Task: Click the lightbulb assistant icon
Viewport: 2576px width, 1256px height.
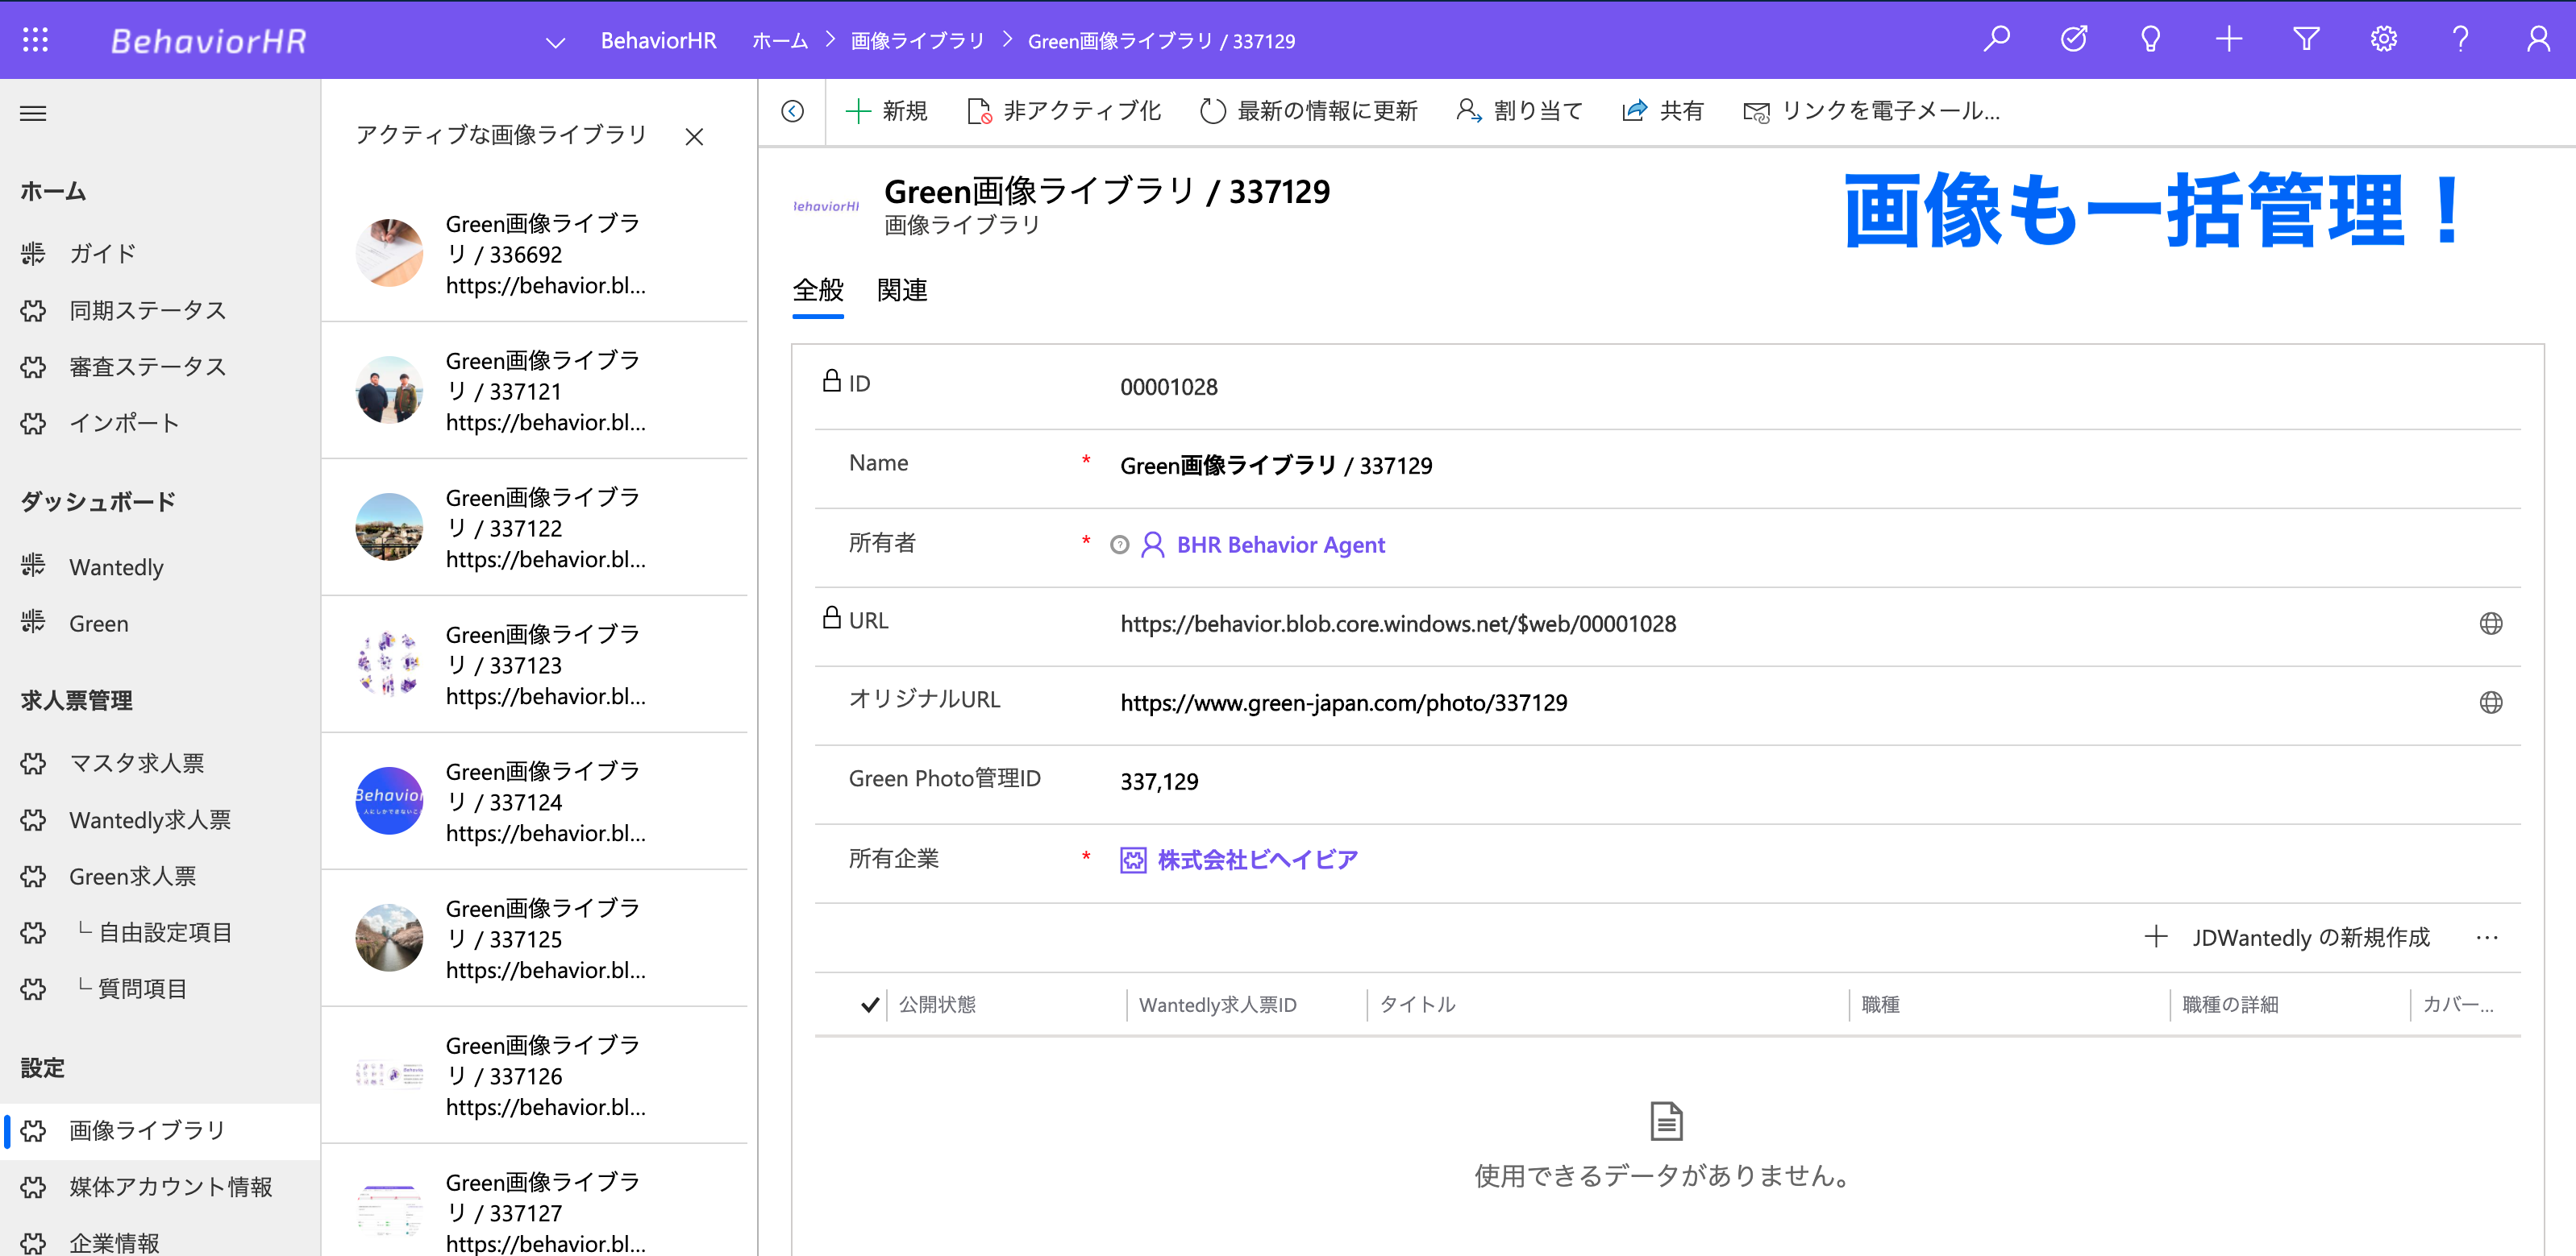Action: coord(2150,40)
